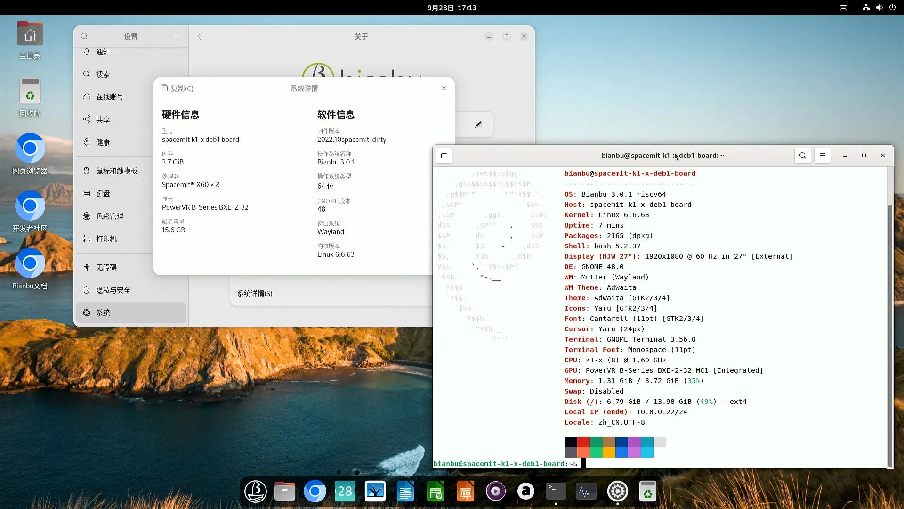
Task: Open the search icon in Settings sidebar
Action: click(x=84, y=37)
